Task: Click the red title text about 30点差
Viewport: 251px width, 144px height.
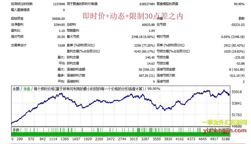Action: point(133,16)
